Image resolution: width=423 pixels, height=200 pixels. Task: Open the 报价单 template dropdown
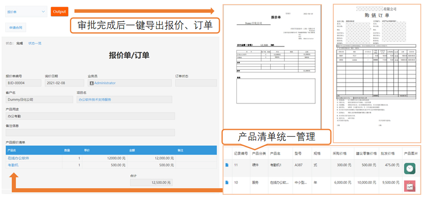tap(26, 12)
